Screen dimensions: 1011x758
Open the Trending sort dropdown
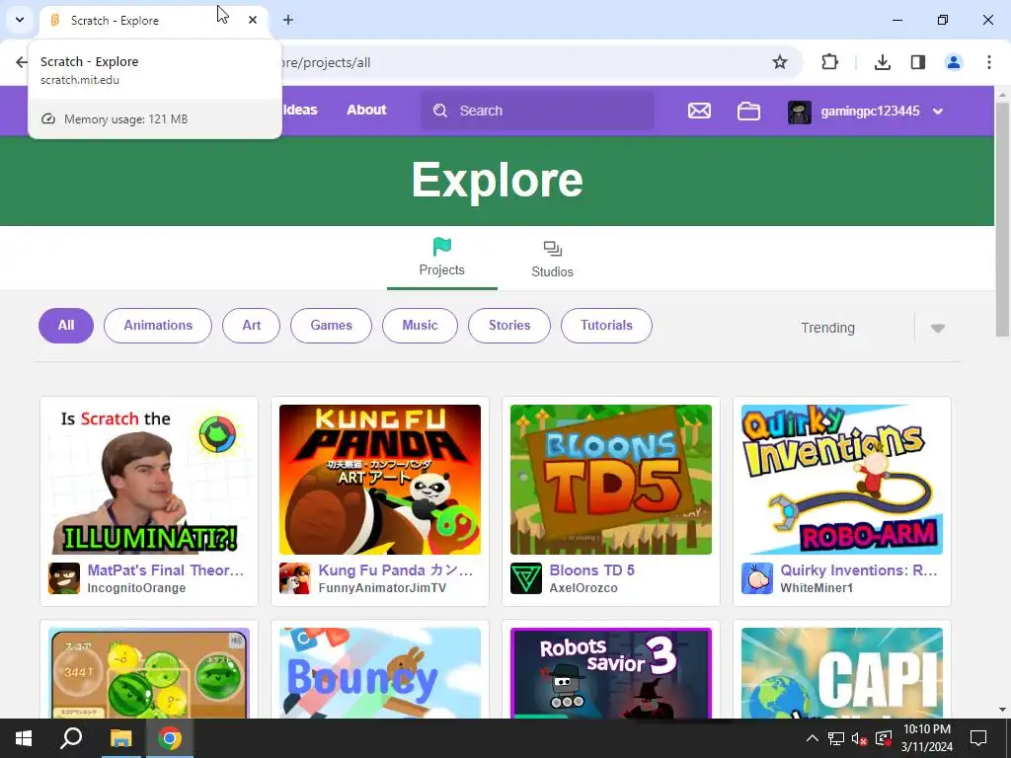click(x=873, y=328)
